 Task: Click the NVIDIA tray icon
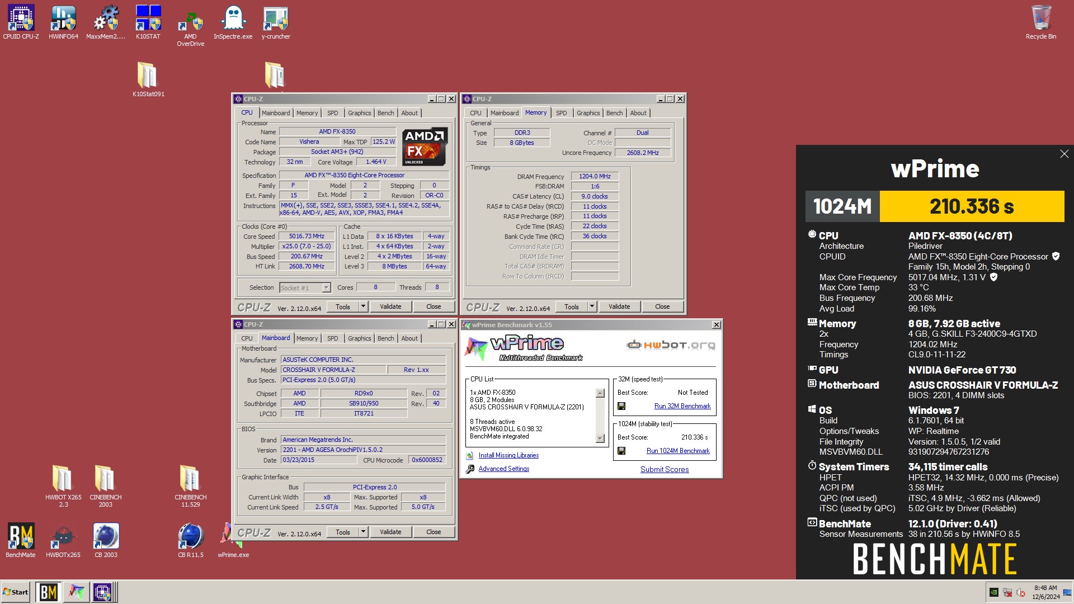pyautogui.click(x=994, y=592)
